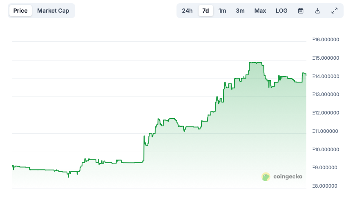Click the Ξ16.000000 axis label
Image resolution: width=344 pixels, height=204 pixels.
pyautogui.click(x=326, y=40)
